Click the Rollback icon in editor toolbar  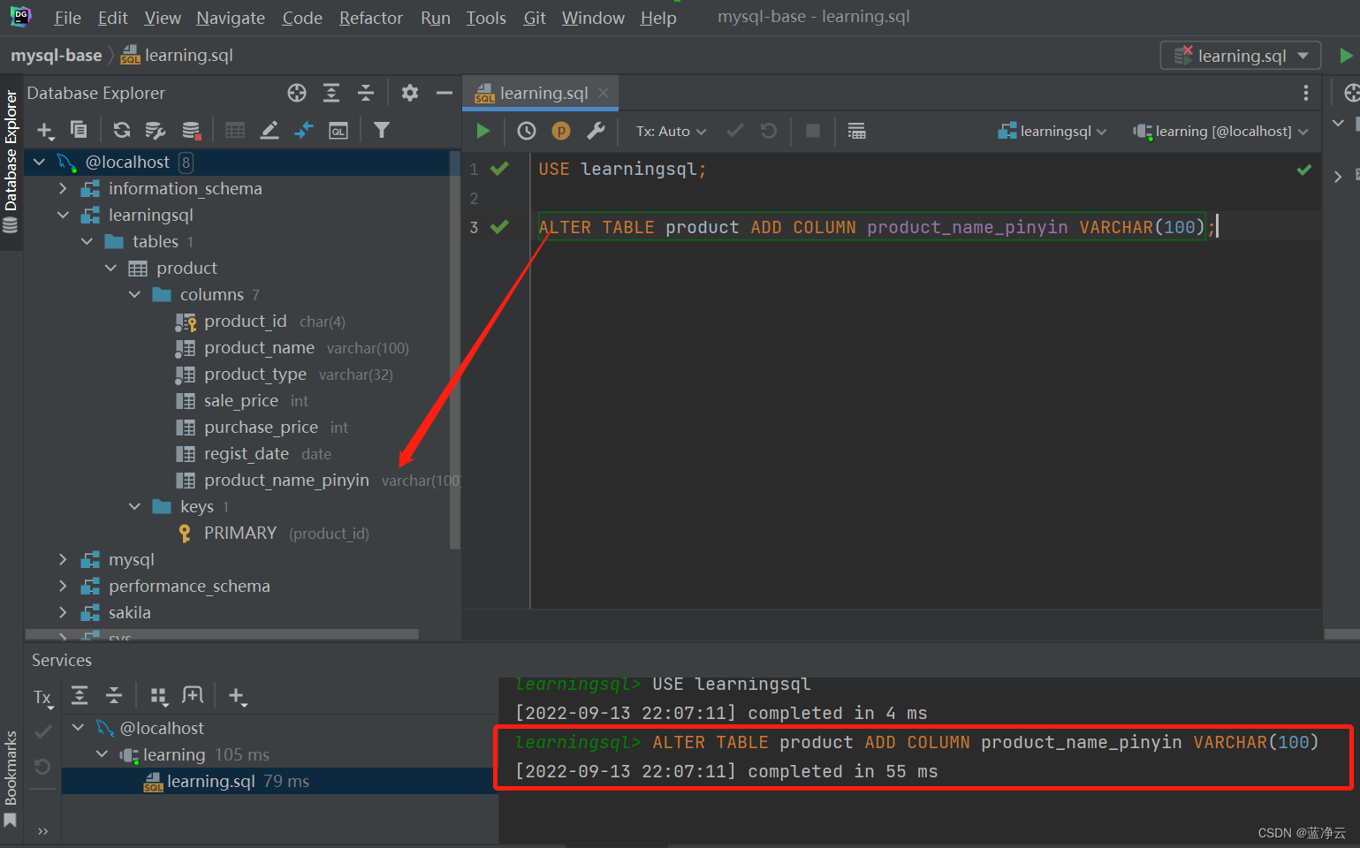(769, 131)
